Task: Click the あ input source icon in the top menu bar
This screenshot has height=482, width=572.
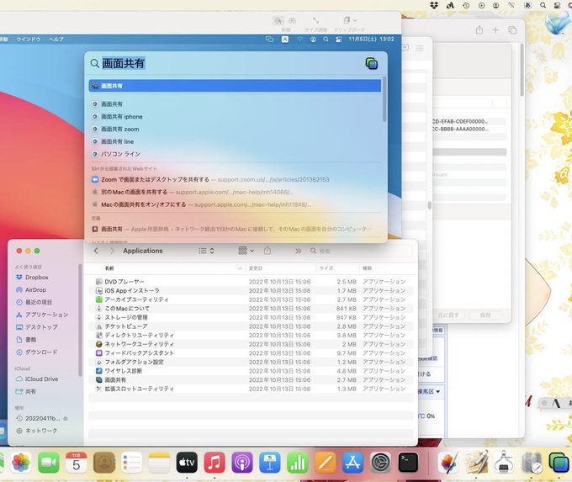Action: tap(527, 6)
